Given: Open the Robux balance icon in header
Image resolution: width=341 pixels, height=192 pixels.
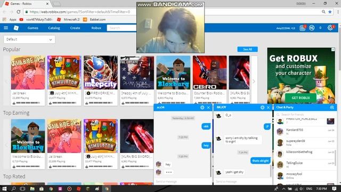Looking at the screenshot, I should [312, 28].
